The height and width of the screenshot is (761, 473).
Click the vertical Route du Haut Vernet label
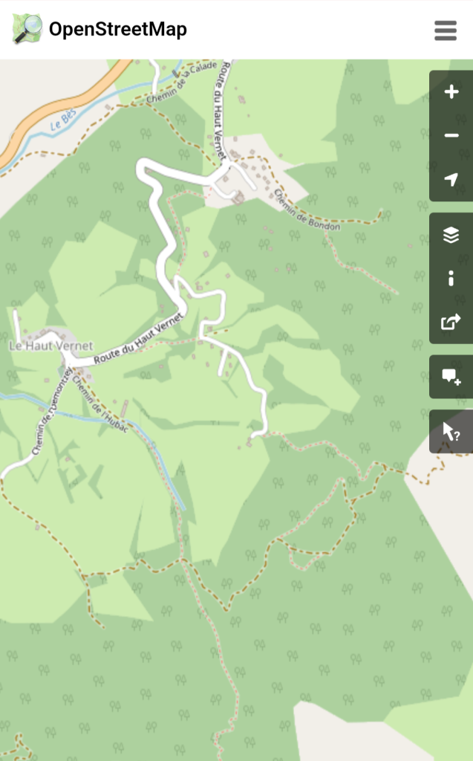(x=221, y=110)
